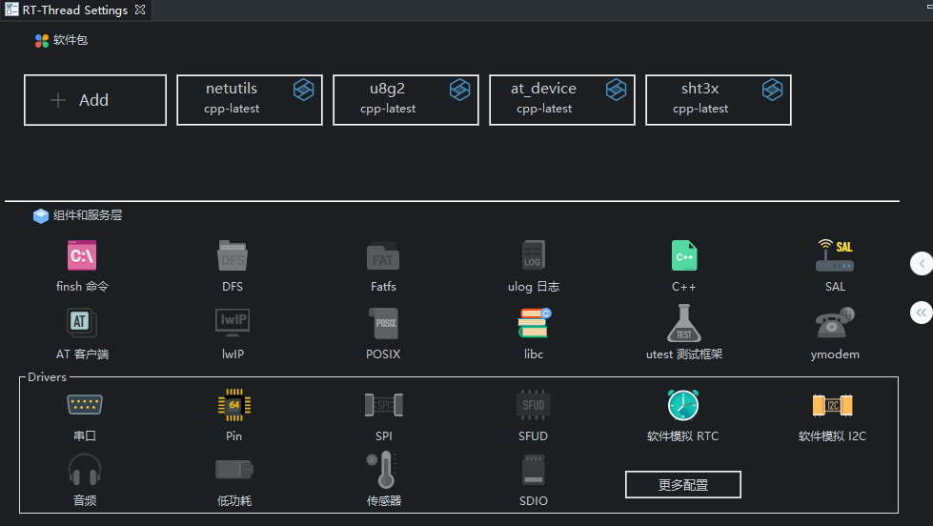Viewport: 933px width, 526px height.
Task: Click the cube icon on netutils card
Action: (x=303, y=90)
